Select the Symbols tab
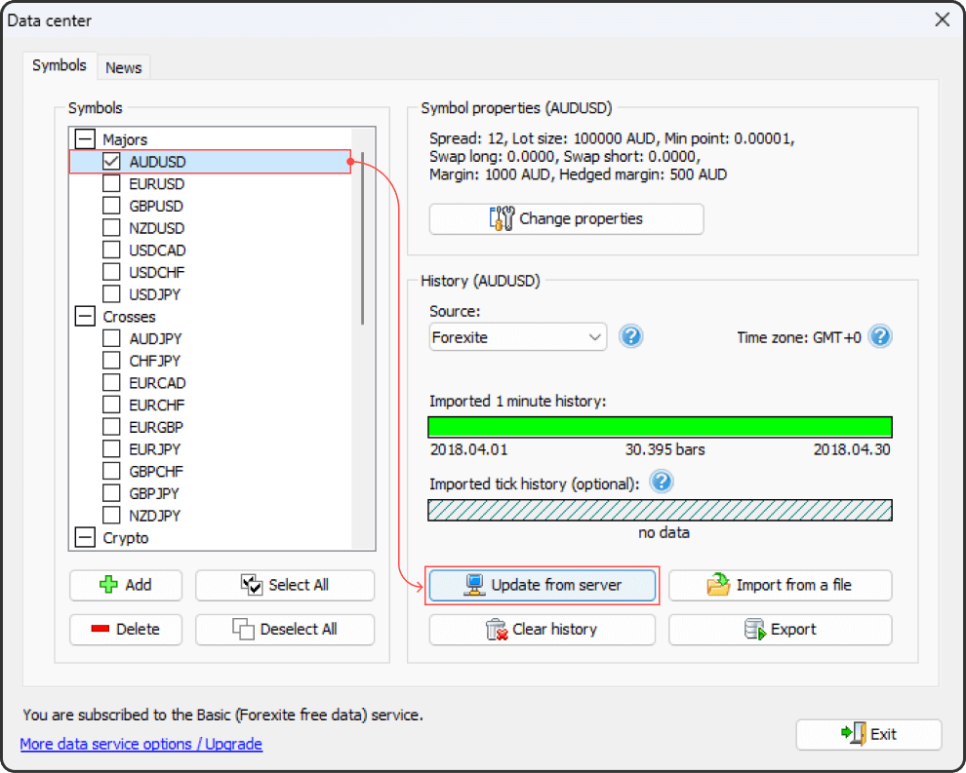The image size is (966, 773). coord(60,66)
